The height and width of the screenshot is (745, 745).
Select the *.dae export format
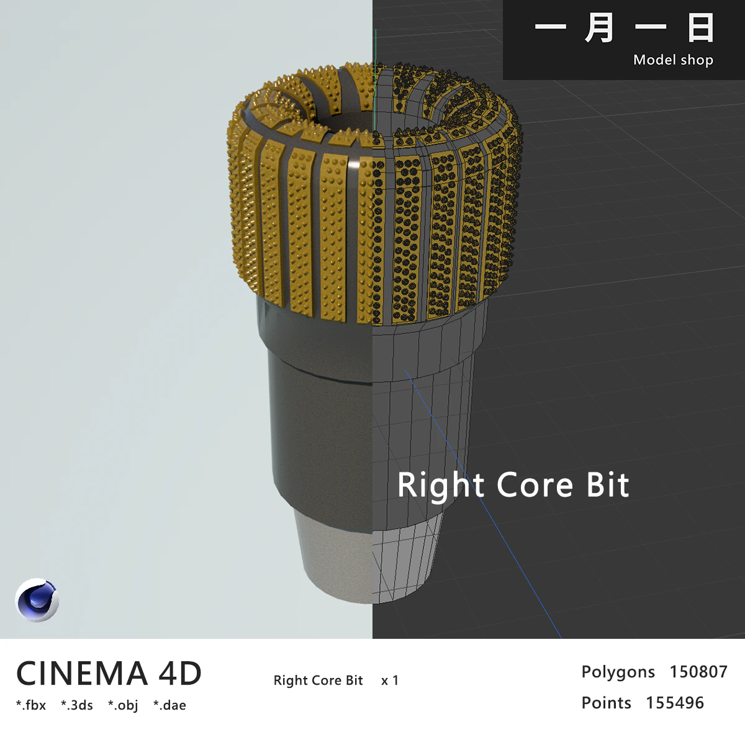click(x=169, y=705)
